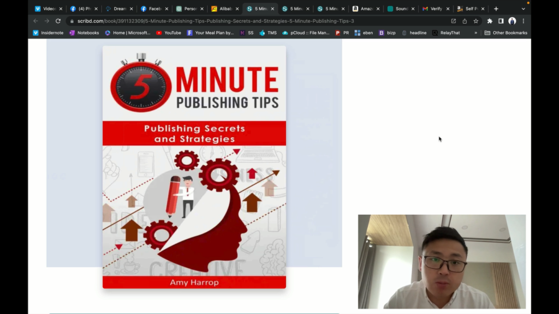
Task: Open the Home | Microsoft bookmark
Action: click(x=128, y=33)
